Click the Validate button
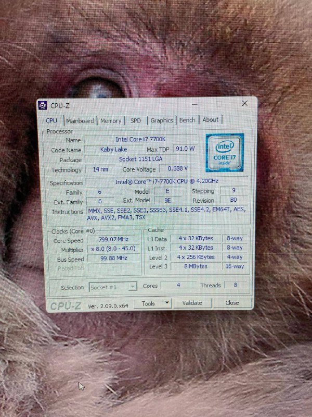 click(192, 303)
